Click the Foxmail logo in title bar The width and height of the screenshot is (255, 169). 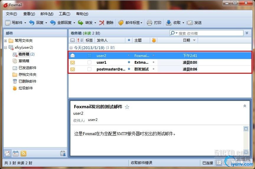[6, 5]
